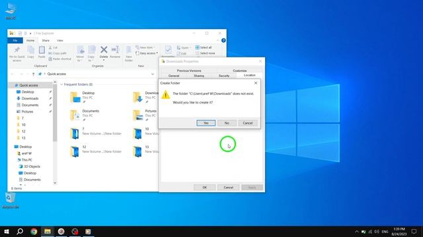Open This PC desktop icon
423x237 pixels.
11,12
